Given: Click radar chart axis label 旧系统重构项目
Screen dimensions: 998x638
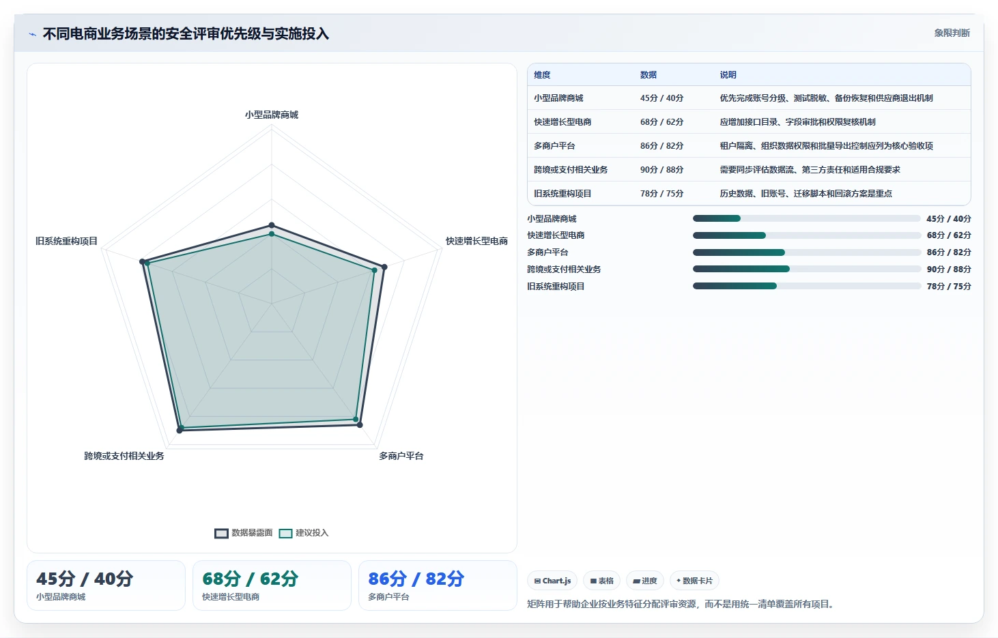Looking at the screenshot, I should click(x=66, y=241).
